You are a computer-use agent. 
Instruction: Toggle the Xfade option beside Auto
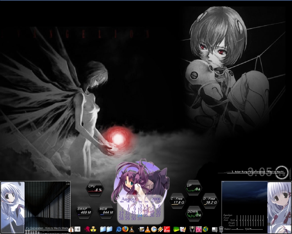232,220
